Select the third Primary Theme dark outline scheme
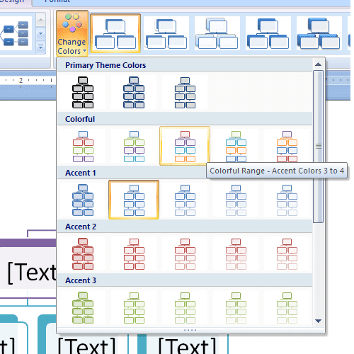This screenshot has height=354, width=354. pyautogui.click(x=185, y=92)
